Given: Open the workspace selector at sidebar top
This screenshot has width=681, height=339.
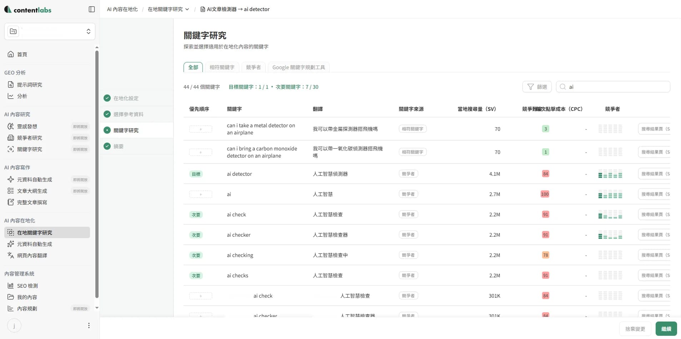Looking at the screenshot, I should pyautogui.click(x=50, y=31).
